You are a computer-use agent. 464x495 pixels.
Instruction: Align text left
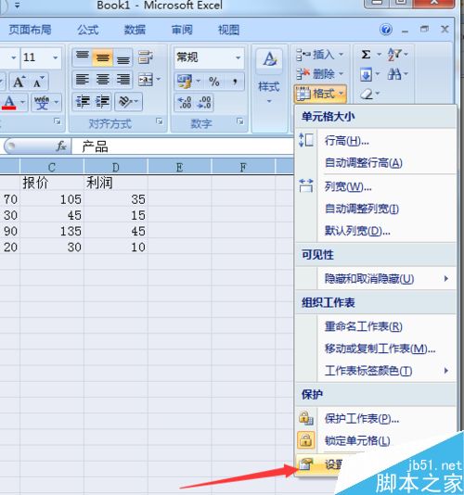pos(83,80)
